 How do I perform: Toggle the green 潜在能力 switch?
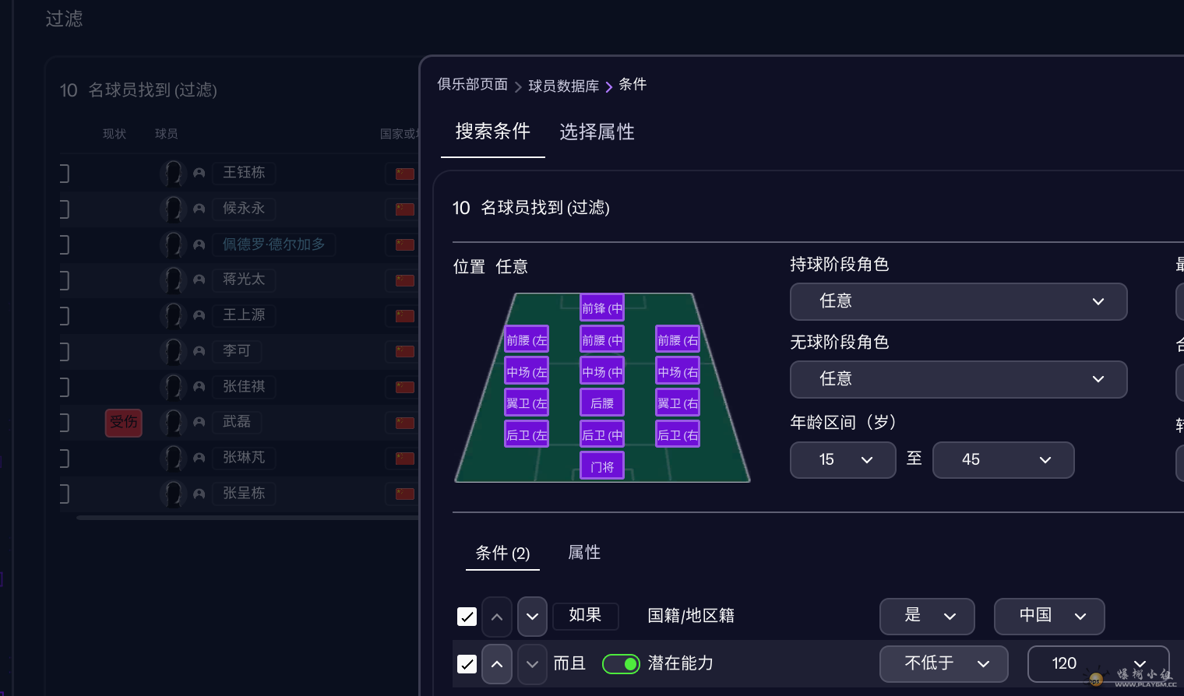tap(621, 664)
